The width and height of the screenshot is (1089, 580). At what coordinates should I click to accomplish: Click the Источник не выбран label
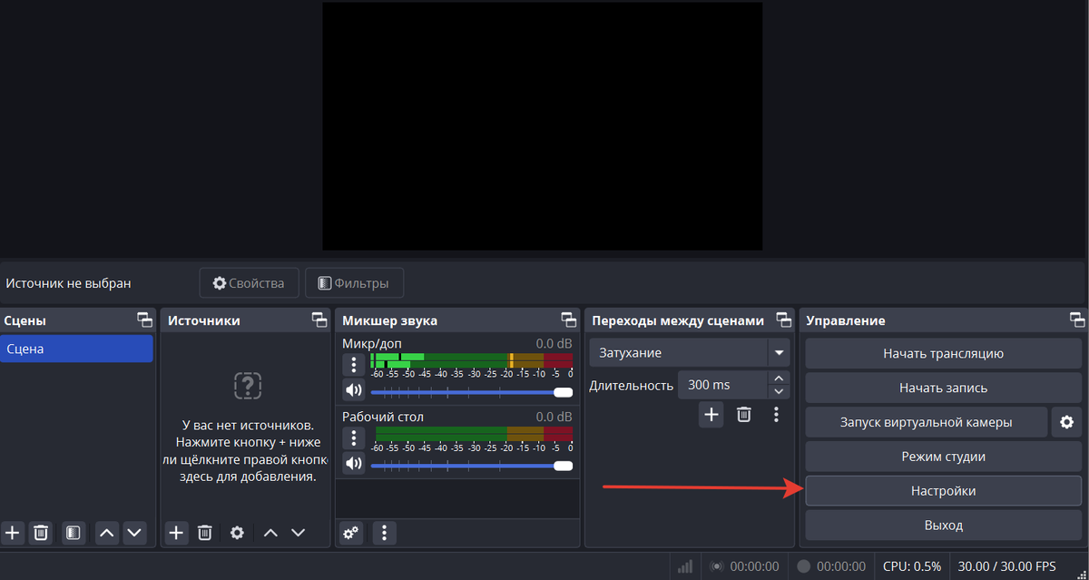pyautogui.click(x=68, y=283)
